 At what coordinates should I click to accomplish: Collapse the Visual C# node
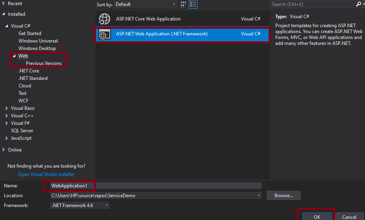[7, 26]
